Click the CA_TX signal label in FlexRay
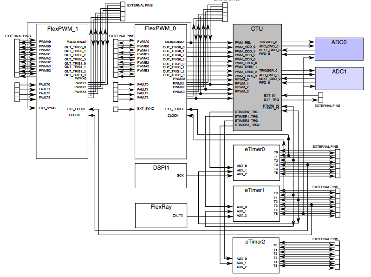Image resolution: width=371 pixels, height=277 pixels. [x=178, y=216]
